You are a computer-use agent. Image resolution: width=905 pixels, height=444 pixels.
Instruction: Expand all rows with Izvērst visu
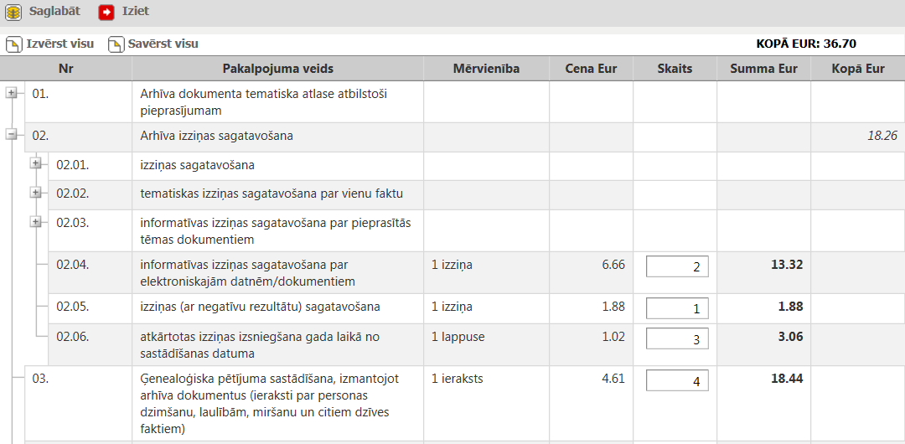pos(59,44)
